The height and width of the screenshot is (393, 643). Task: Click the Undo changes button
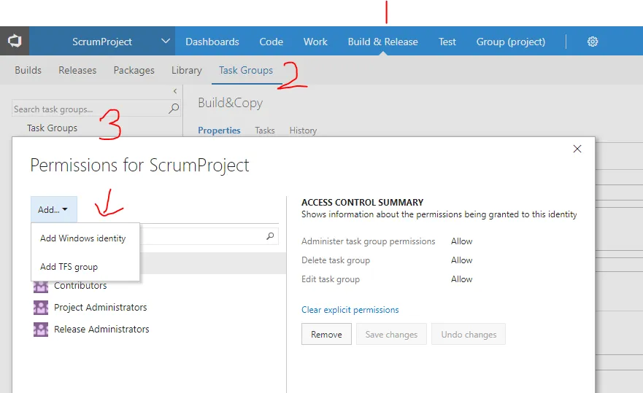(469, 334)
